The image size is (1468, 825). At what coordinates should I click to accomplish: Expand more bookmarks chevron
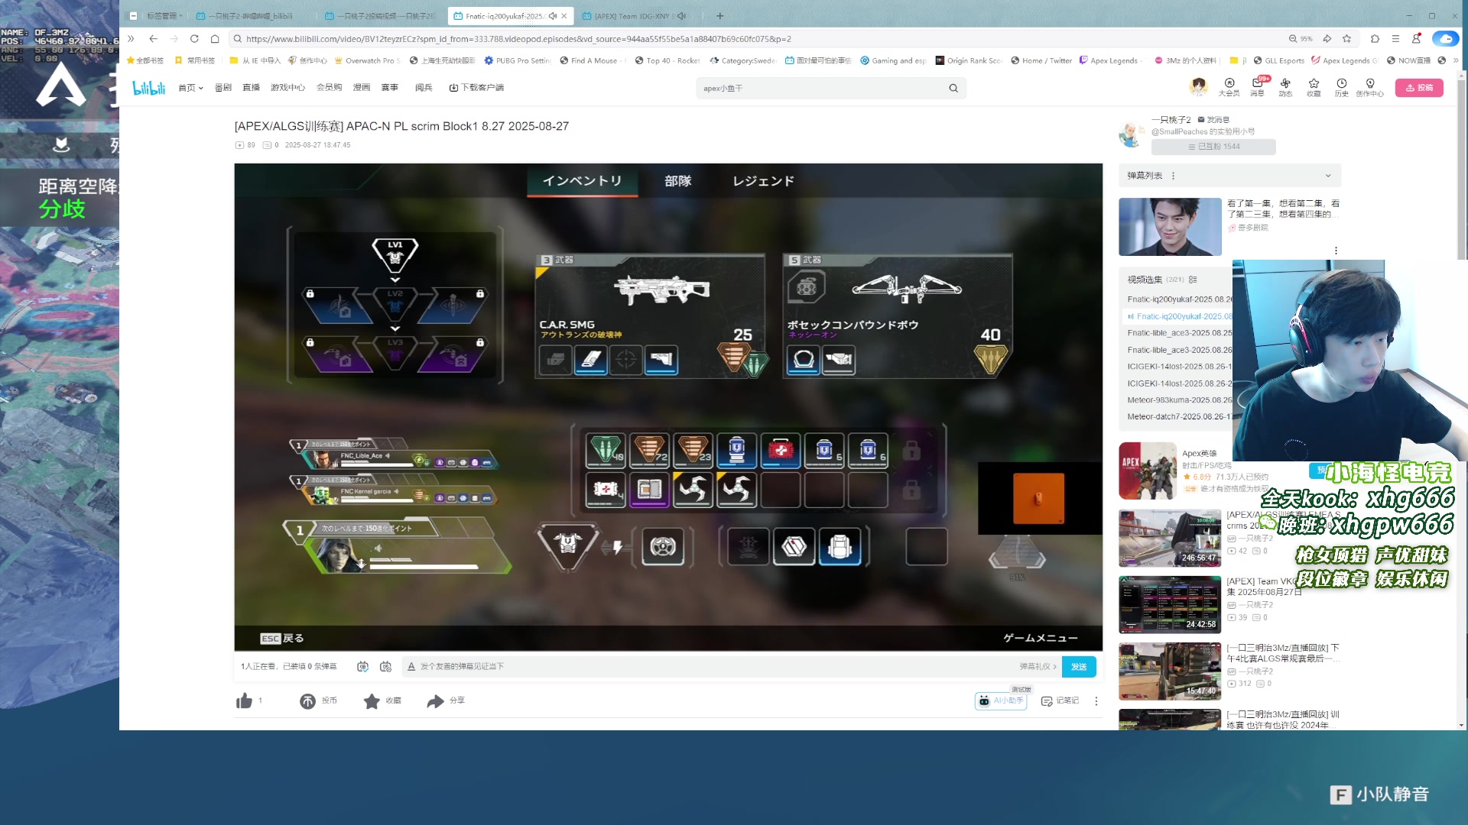[1456, 60]
